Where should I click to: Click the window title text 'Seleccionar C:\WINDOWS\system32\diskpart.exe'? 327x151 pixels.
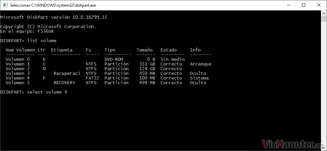(x=53, y=5)
